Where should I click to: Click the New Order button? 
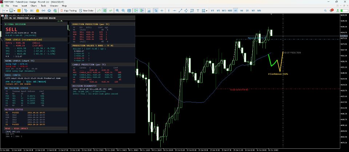[87, 10]
